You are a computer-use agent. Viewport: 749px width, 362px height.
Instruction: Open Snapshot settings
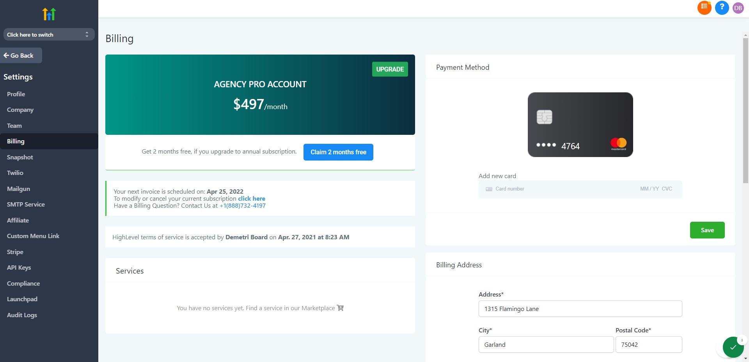tap(20, 157)
